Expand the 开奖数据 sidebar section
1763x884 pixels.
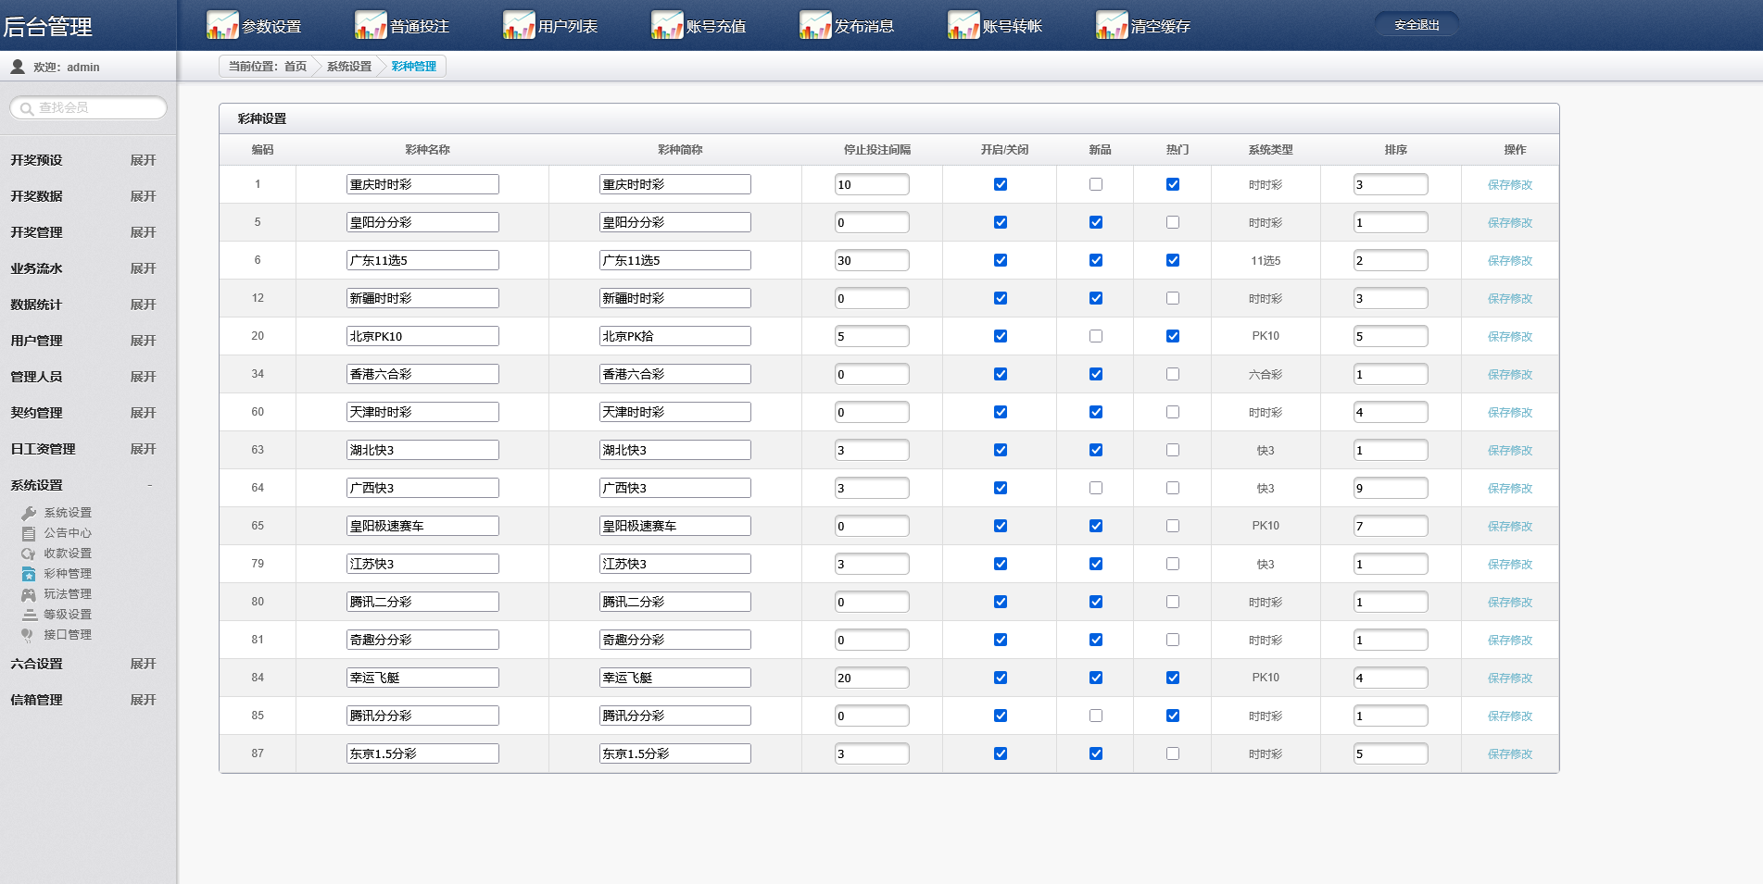tap(143, 196)
